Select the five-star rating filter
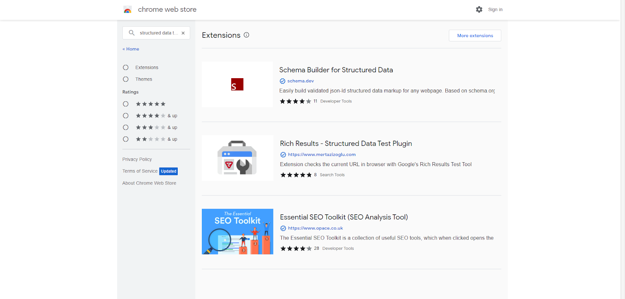Viewport: 625px width, 299px height. [x=126, y=104]
